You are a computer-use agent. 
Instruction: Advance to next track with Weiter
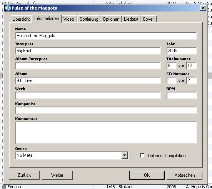pyautogui.click(x=57, y=175)
